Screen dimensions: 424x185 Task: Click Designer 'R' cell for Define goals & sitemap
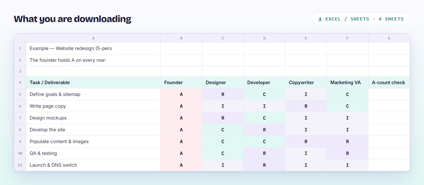(x=223, y=94)
